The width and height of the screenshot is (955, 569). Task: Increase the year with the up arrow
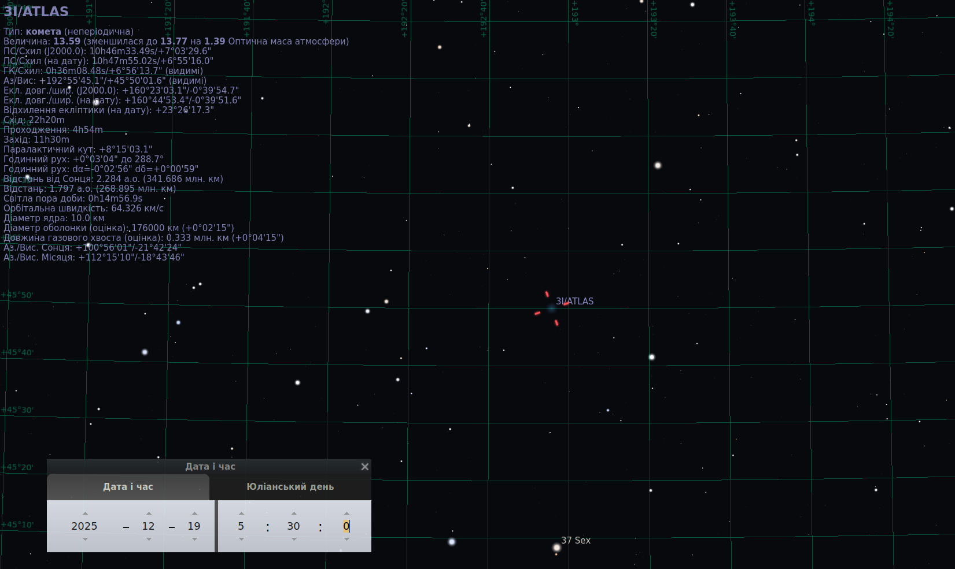click(x=85, y=513)
